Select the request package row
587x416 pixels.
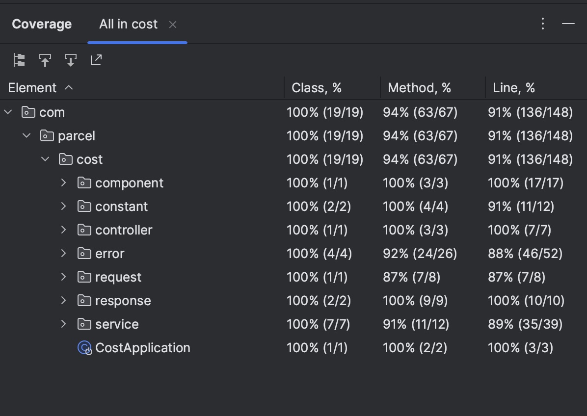coord(118,277)
